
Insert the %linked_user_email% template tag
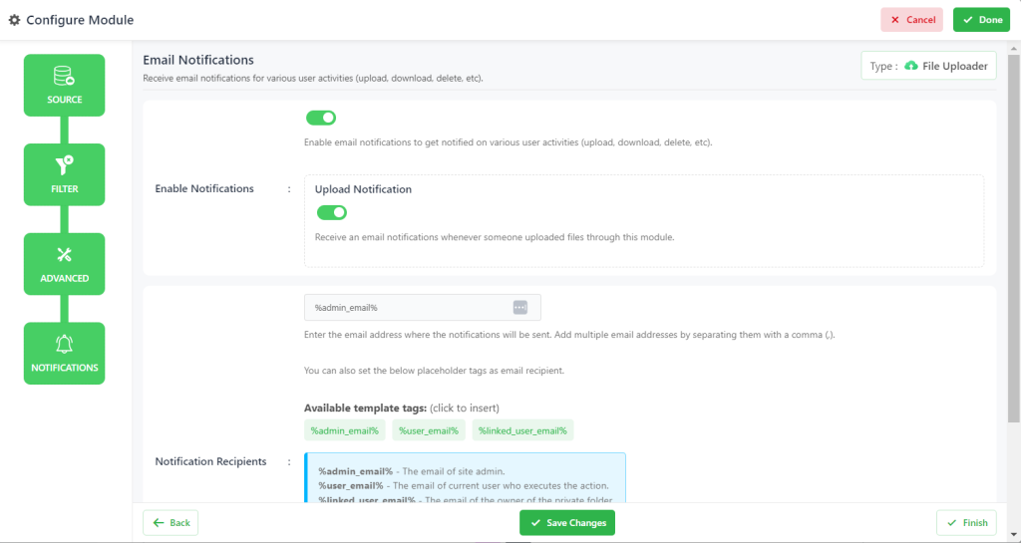pyautogui.click(x=522, y=430)
